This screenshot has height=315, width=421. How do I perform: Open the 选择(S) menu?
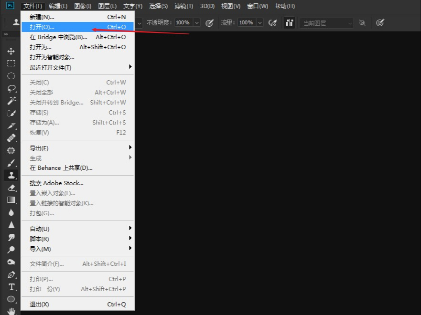coord(158,6)
